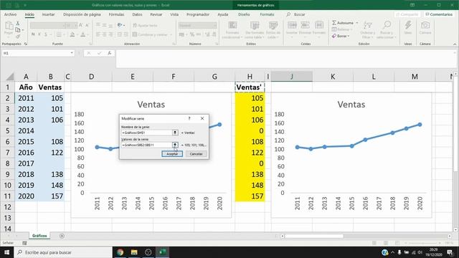Click the Comentarios button
The height and width of the screenshot is (258, 459).
coord(439,14)
